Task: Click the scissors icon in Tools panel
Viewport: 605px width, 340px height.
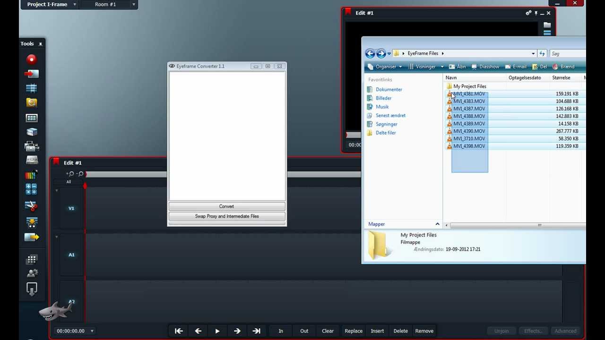Action: click(x=31, y=205)
